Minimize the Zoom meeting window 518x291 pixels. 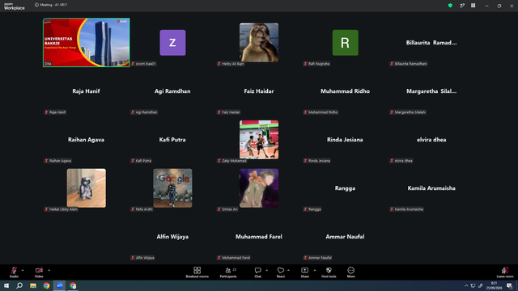(486, 6)
